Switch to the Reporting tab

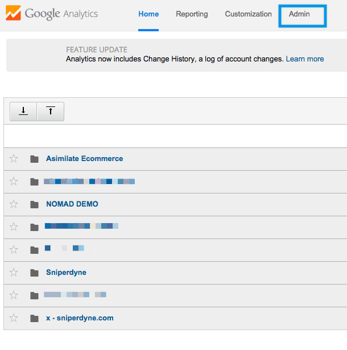192,14
